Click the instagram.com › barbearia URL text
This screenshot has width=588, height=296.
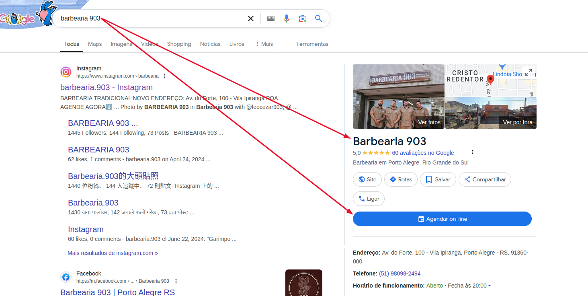(117, 76)
